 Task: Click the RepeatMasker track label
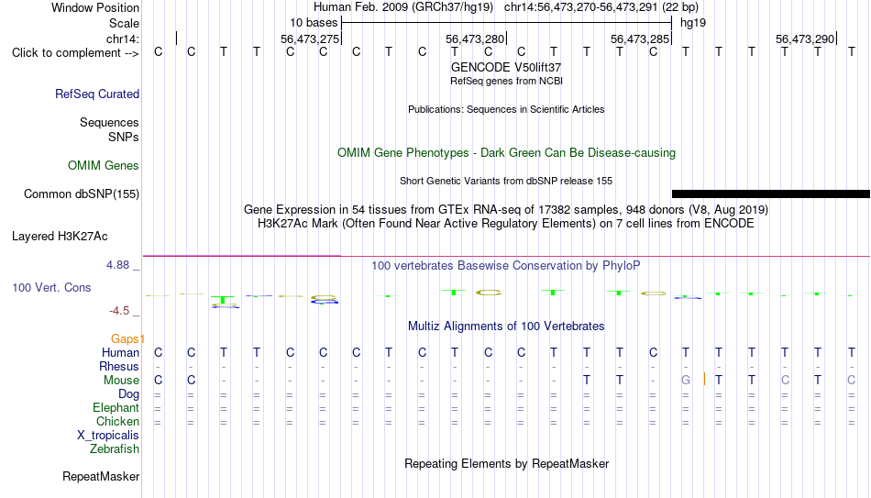[101, 476]
